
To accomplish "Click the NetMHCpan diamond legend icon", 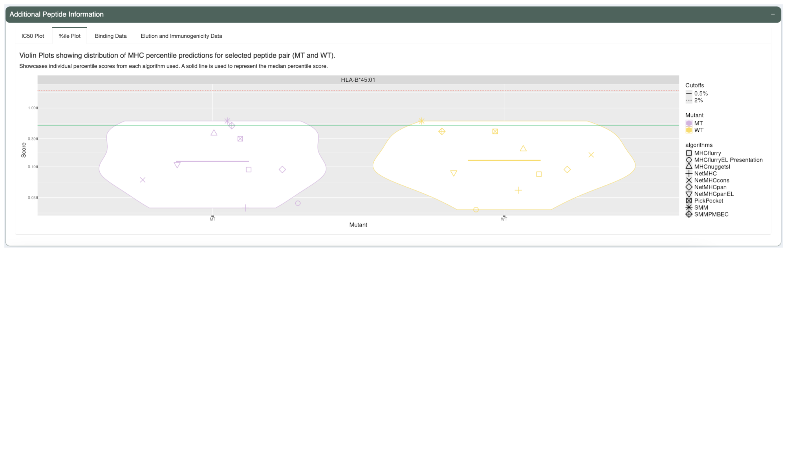I will (x=689, y=187).
